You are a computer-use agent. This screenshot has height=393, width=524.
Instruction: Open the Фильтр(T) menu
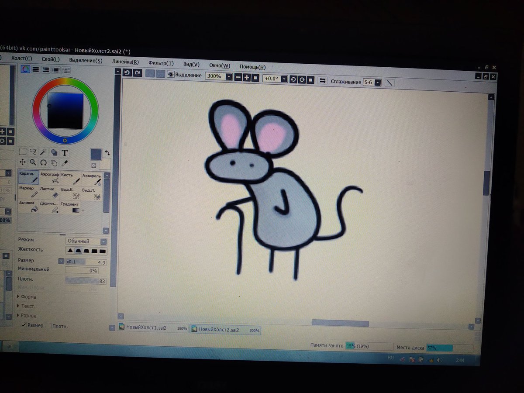click(161, 63)
